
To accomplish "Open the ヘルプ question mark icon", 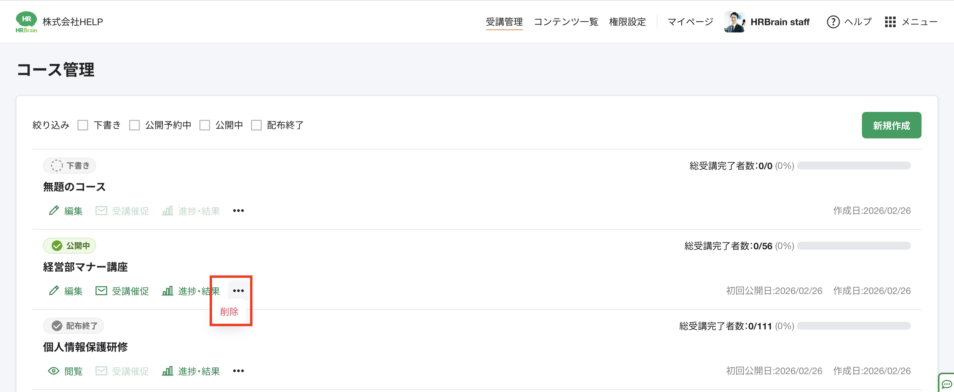I will point(833,22).
